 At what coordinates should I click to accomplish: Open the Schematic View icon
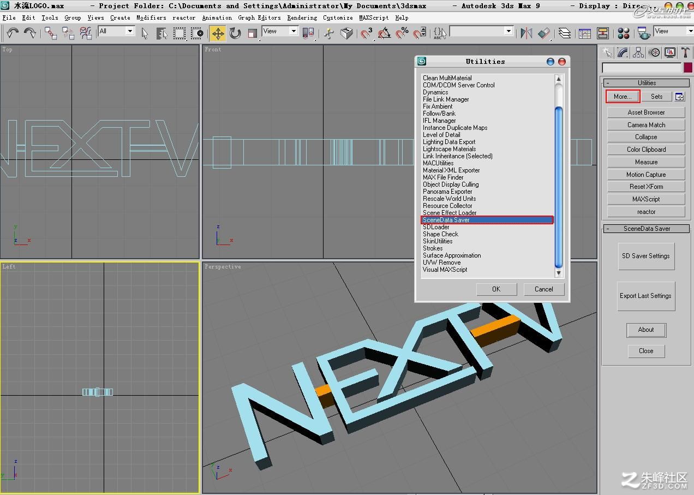pyautogui.click(x=602, y=33)
